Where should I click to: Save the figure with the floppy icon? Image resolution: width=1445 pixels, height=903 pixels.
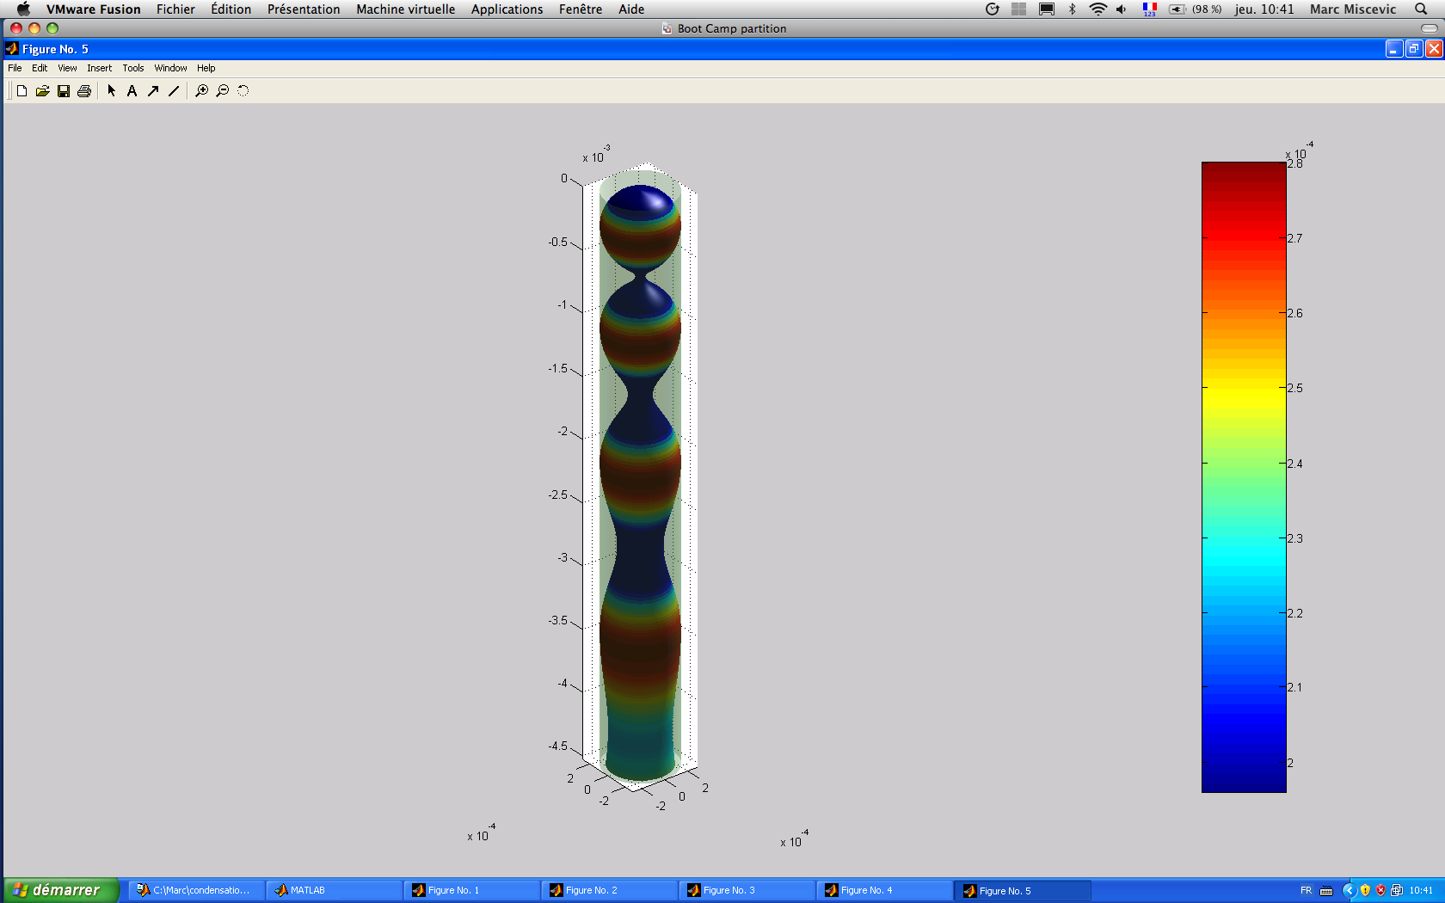[x=63, y=91]
